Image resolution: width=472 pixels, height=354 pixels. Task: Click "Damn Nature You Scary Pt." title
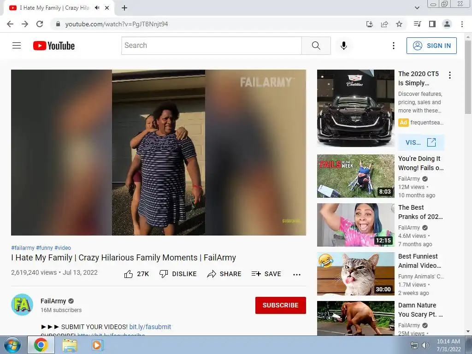coord(420,310)
